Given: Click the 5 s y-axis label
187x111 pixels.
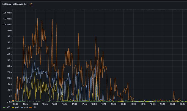Looking at the screenshot, I should [x=10, y=96].
